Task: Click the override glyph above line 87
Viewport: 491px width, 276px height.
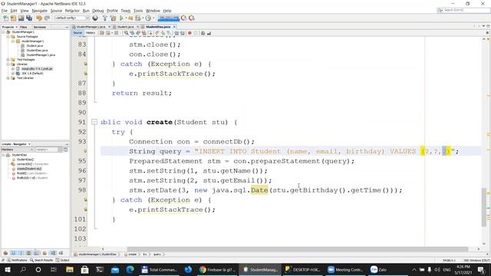Action: click(85, 74)
